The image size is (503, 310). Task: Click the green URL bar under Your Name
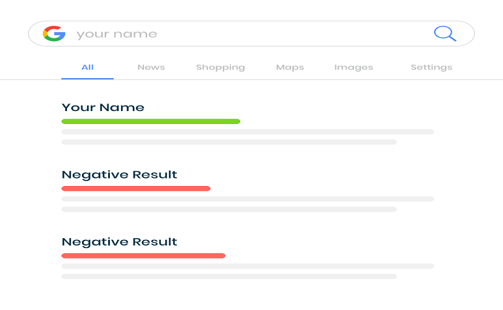(151, 122)
